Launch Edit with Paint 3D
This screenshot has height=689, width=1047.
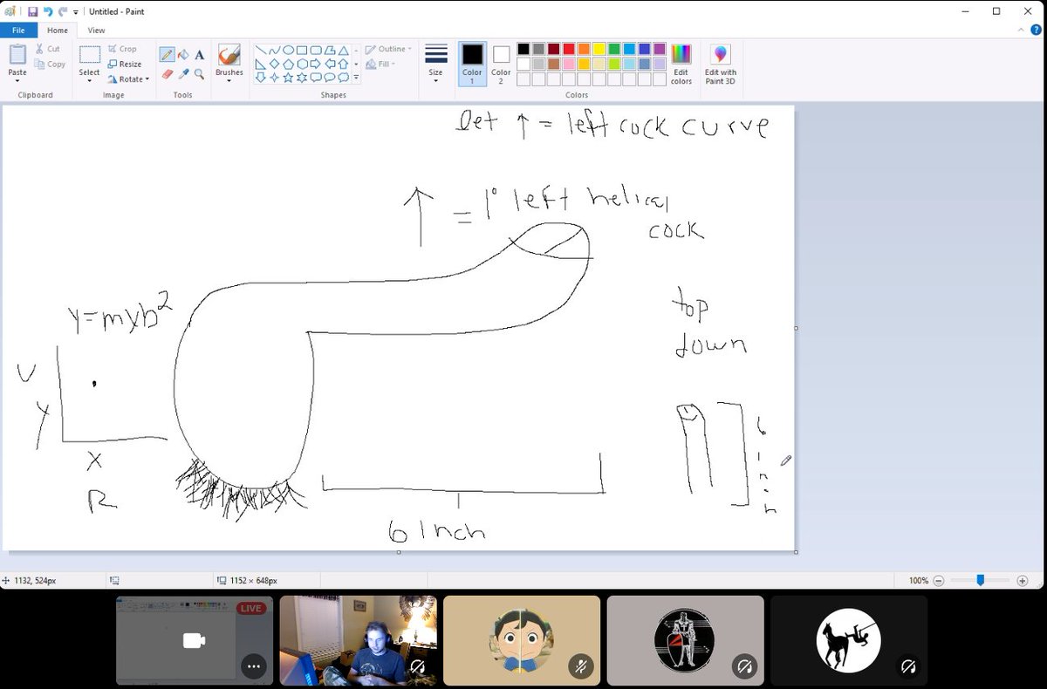(x=721, y=63)
